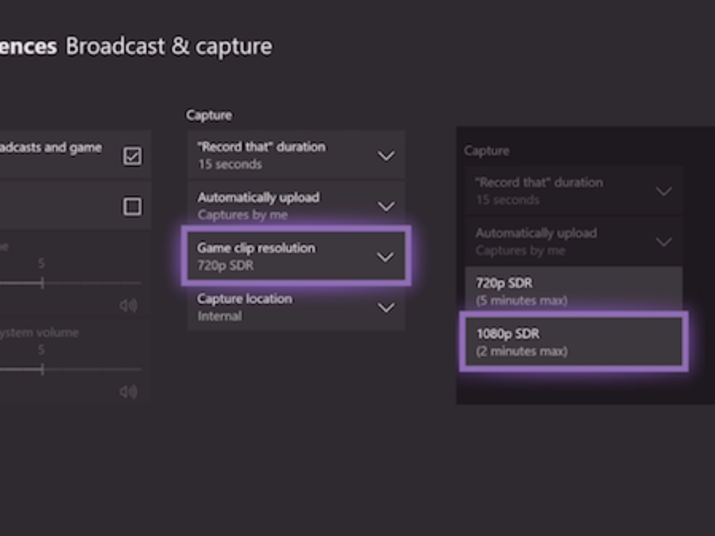Click the system volume slider handle
This screenshot has height=536, width=715.
42,369
